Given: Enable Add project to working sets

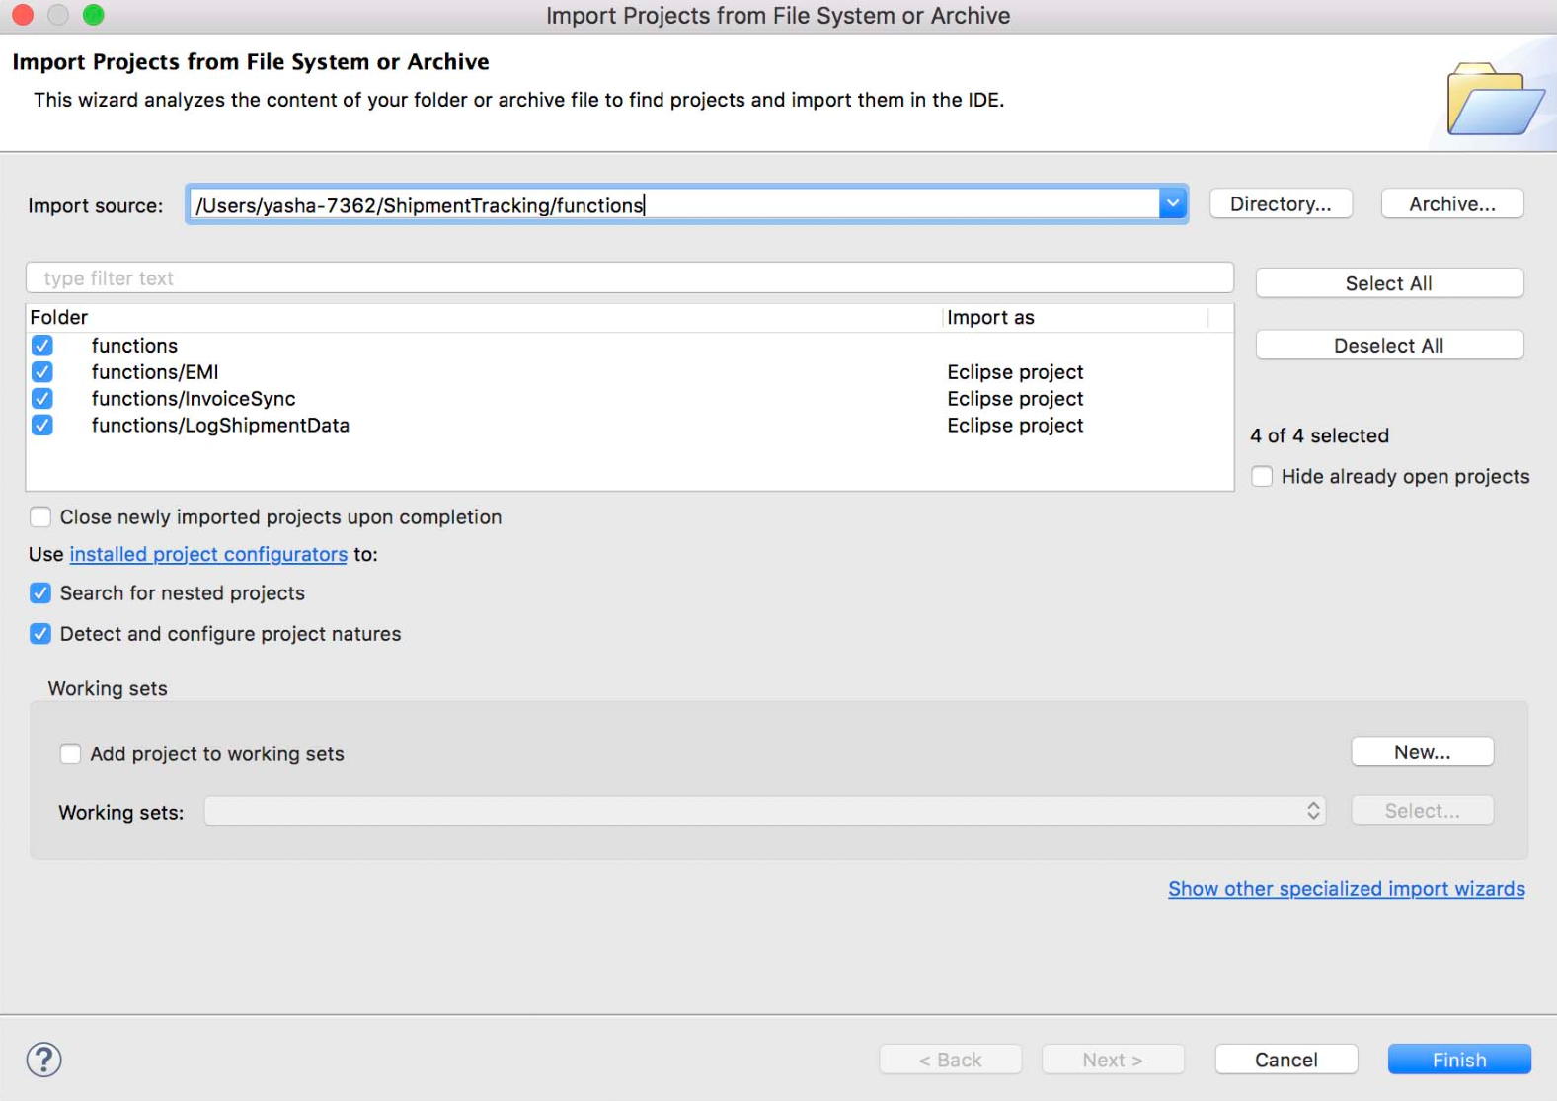Looking at the screenshot, I should click(x=70, y=754).
